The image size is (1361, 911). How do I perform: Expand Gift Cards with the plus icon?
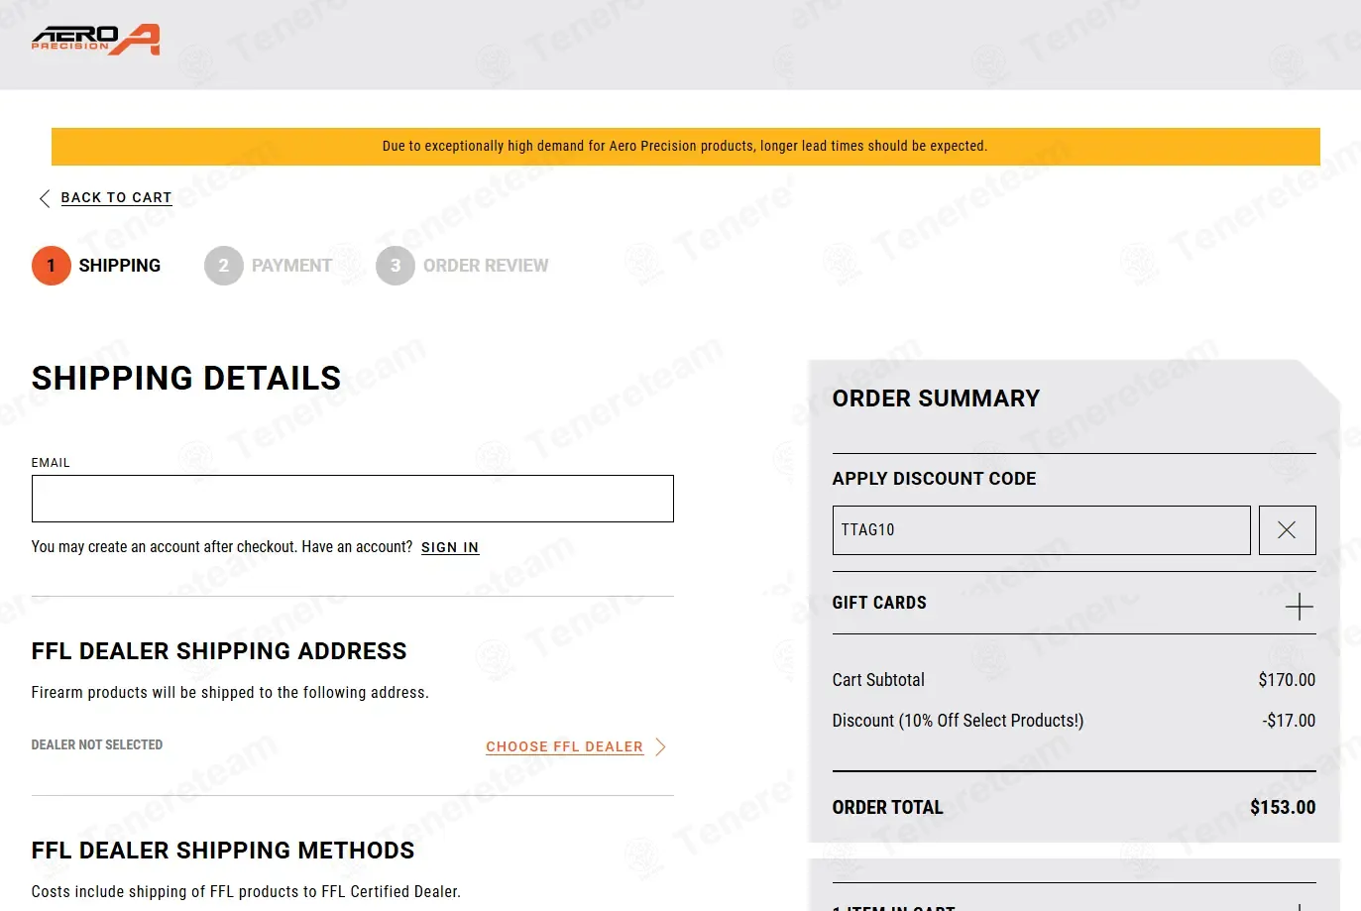1299,607
